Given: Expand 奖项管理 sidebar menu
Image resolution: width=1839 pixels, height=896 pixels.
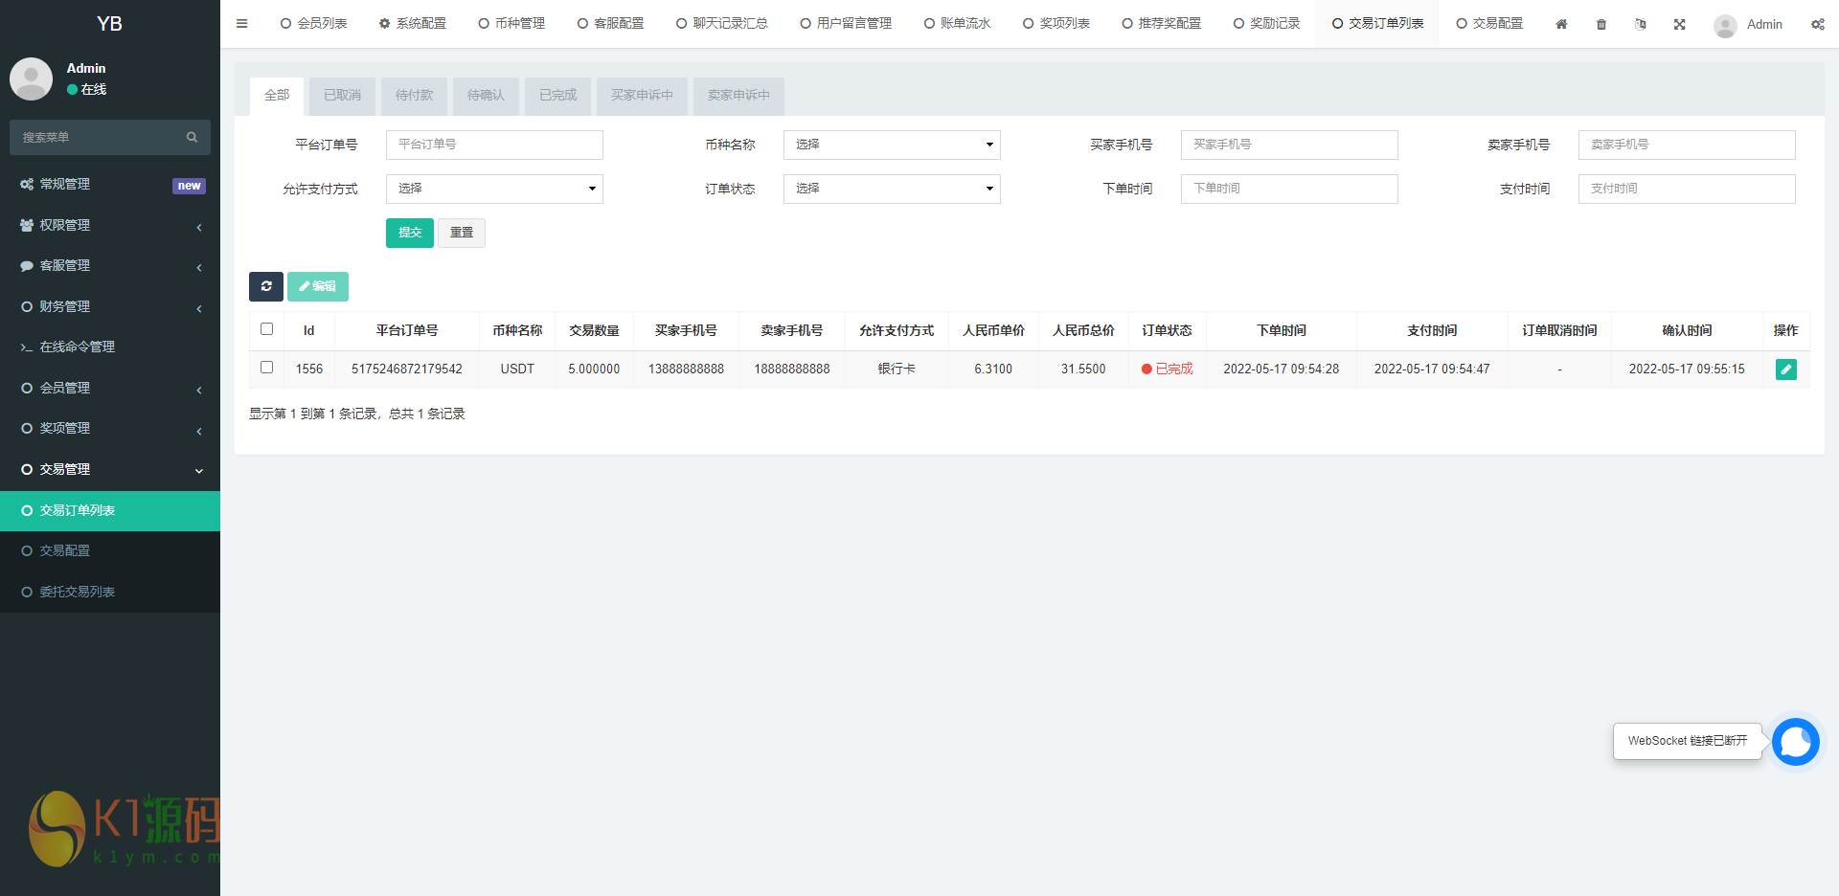Looking at the screenshot, I should click(x=110, y=428).
